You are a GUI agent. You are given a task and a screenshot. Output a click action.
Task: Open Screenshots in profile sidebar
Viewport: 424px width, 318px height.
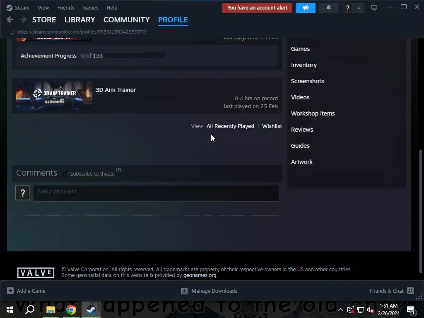308,81
